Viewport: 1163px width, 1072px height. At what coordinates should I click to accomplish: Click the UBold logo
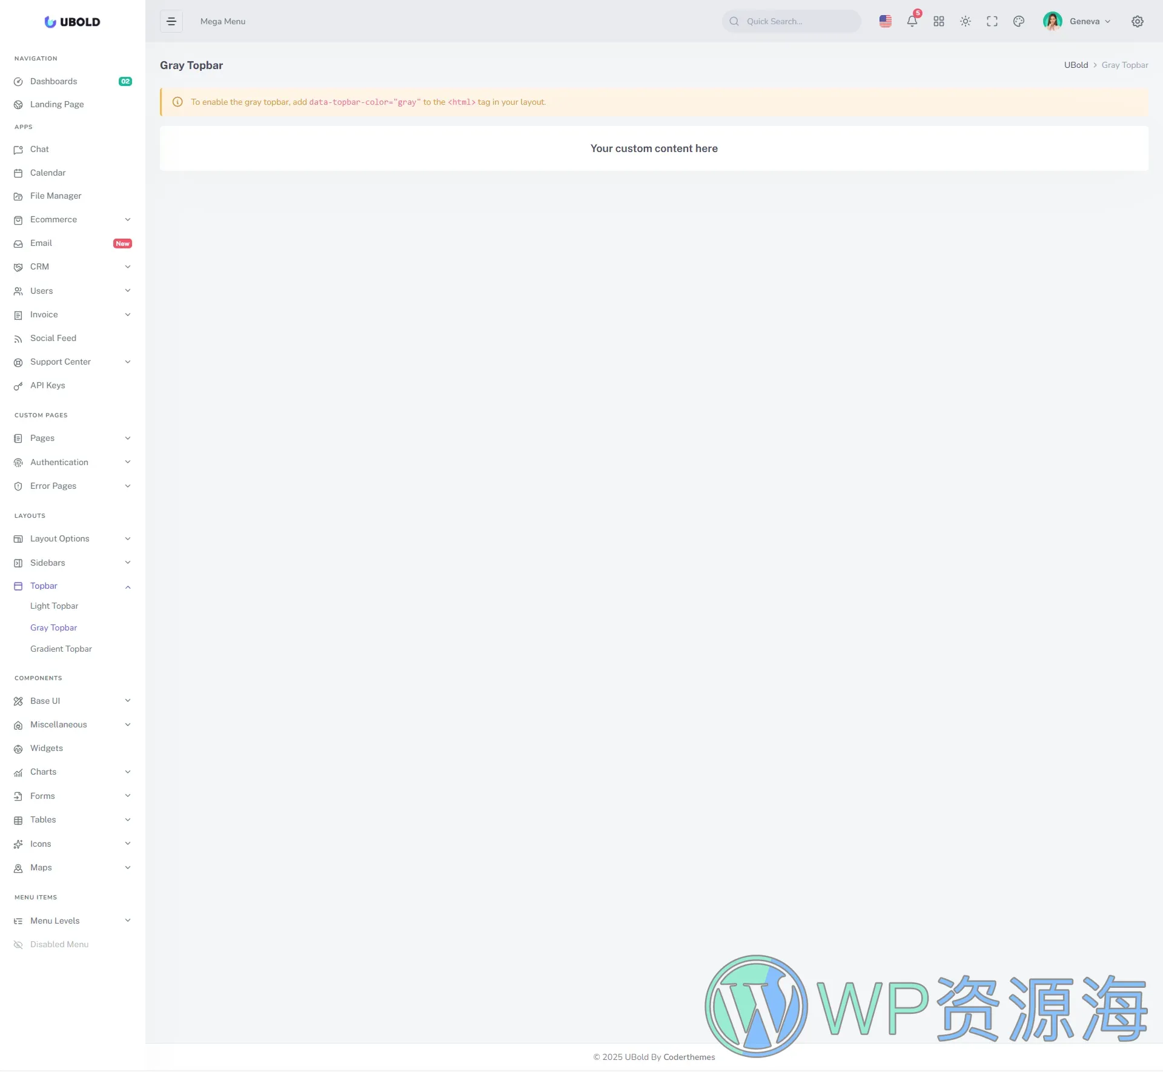point(72,22)
